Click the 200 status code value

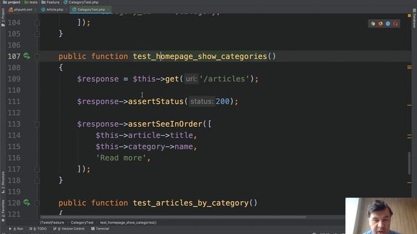(222, 101)
